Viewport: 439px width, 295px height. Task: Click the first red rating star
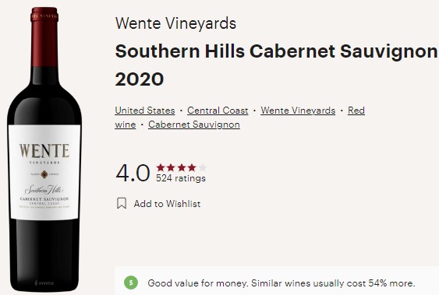pyautogui.click(x=161, y=167)
